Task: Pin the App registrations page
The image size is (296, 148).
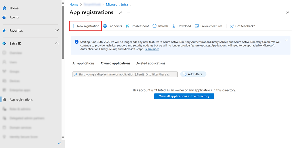Action: [x=121, y=12]
